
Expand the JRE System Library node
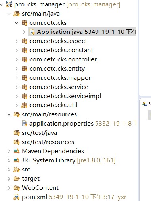click(9, 160)
